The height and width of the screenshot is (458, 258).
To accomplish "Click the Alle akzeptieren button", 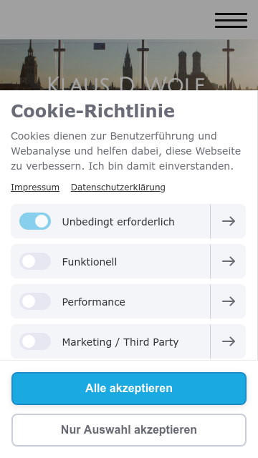I will (x=129, y=389).
